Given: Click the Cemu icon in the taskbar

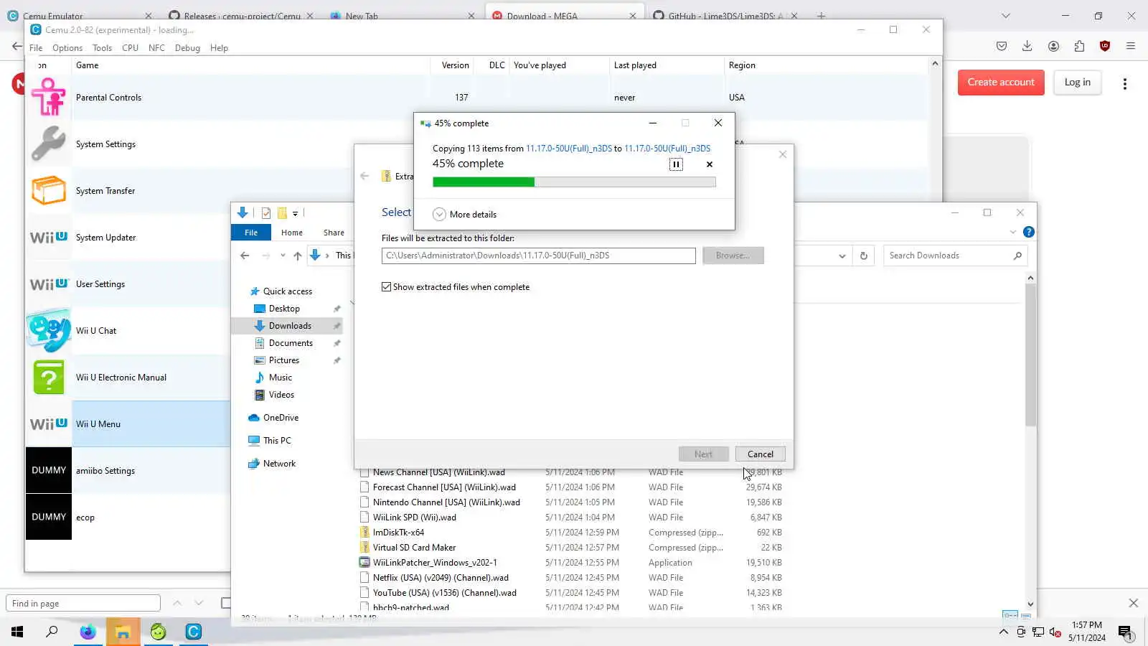Looking at the screenshot, I should pyautogui.click(x=194, y=632).
